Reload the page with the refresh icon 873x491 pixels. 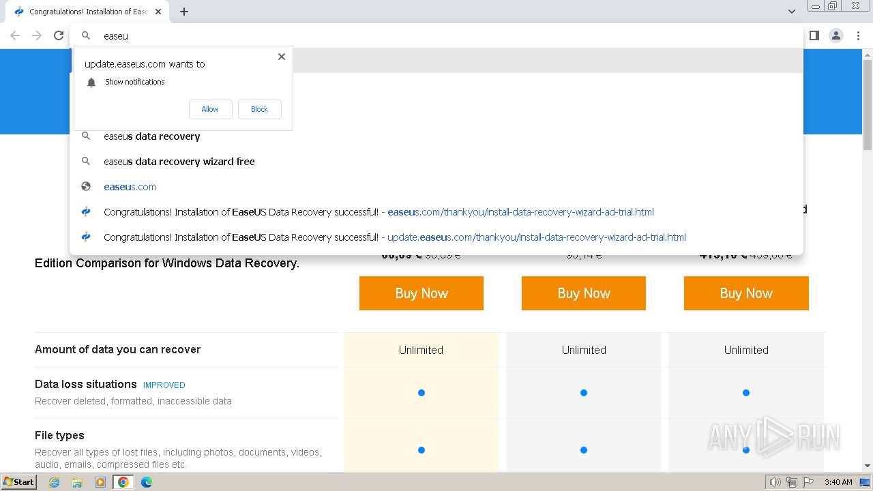(59, 35)
